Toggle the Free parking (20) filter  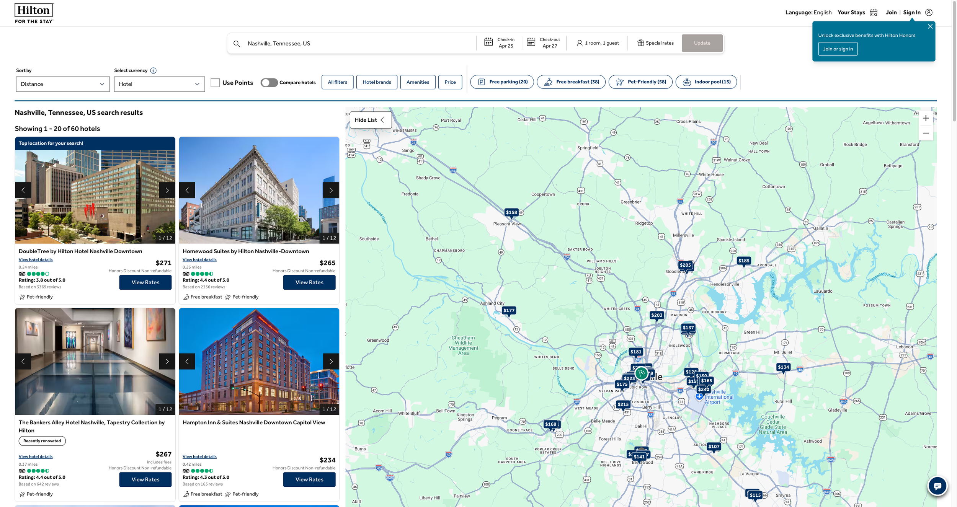click(x=501, y=82)
